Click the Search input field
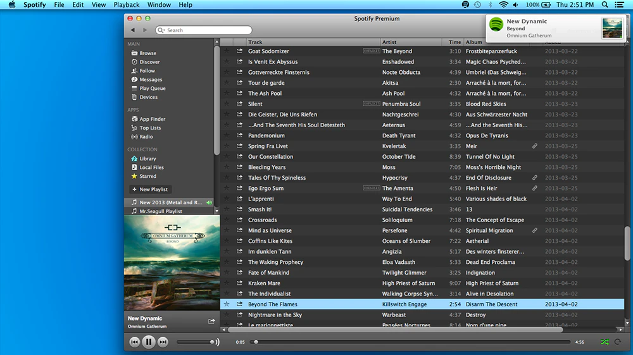The image size is (633, 355). coord(204,30)
